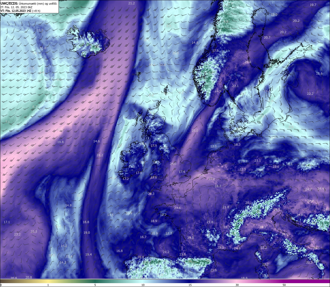Viewport: 330px width, 287px height.
Task: Click the 24.3 value label
Action: point(151,194)
